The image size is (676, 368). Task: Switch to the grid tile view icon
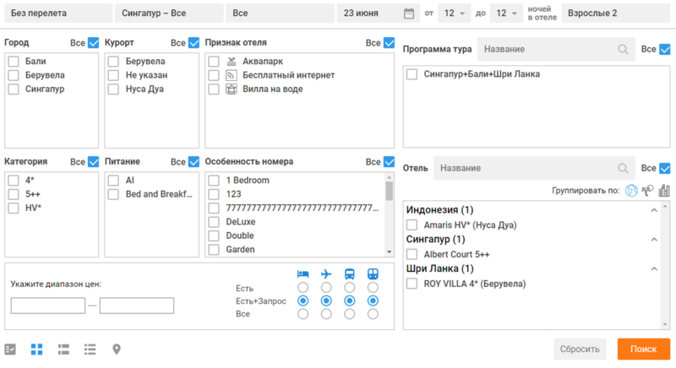coord(37,349)
